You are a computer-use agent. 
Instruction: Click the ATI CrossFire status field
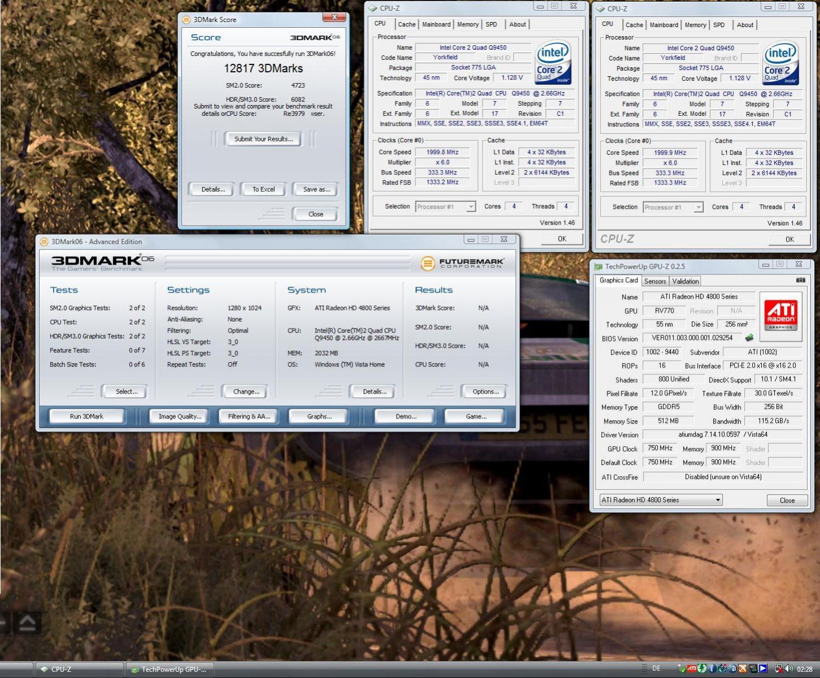click(723, 477)
